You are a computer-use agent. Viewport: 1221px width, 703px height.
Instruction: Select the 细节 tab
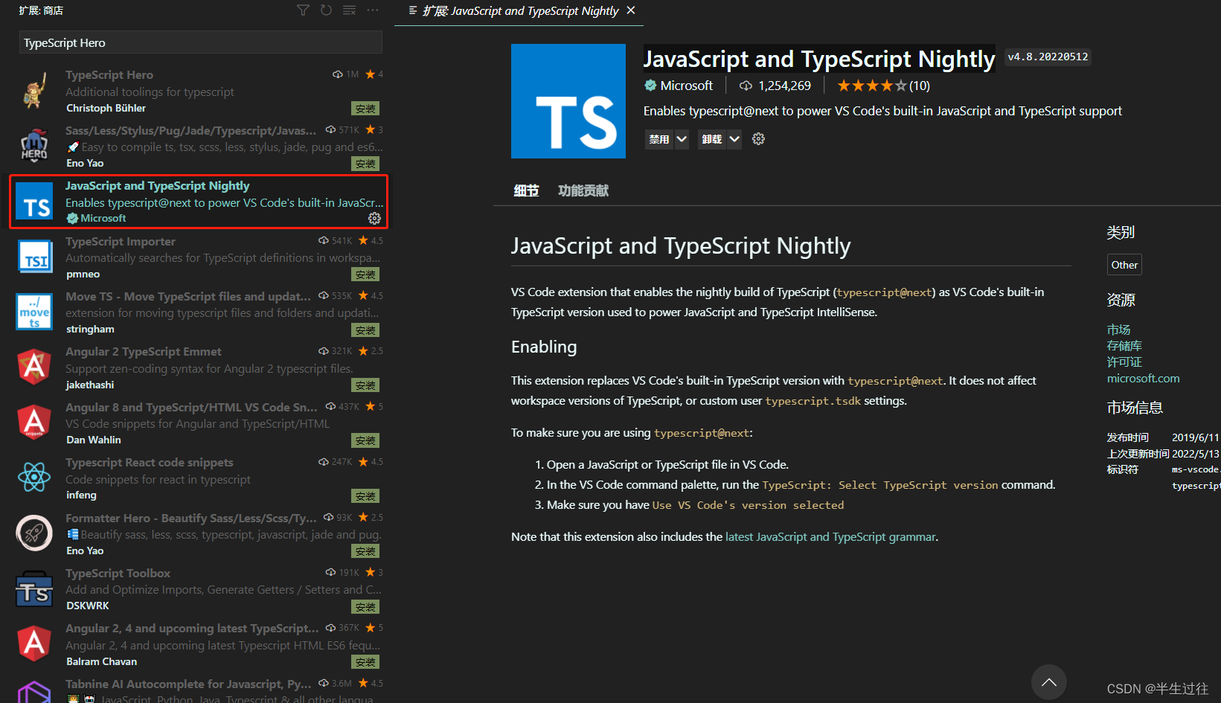[526, 190]
